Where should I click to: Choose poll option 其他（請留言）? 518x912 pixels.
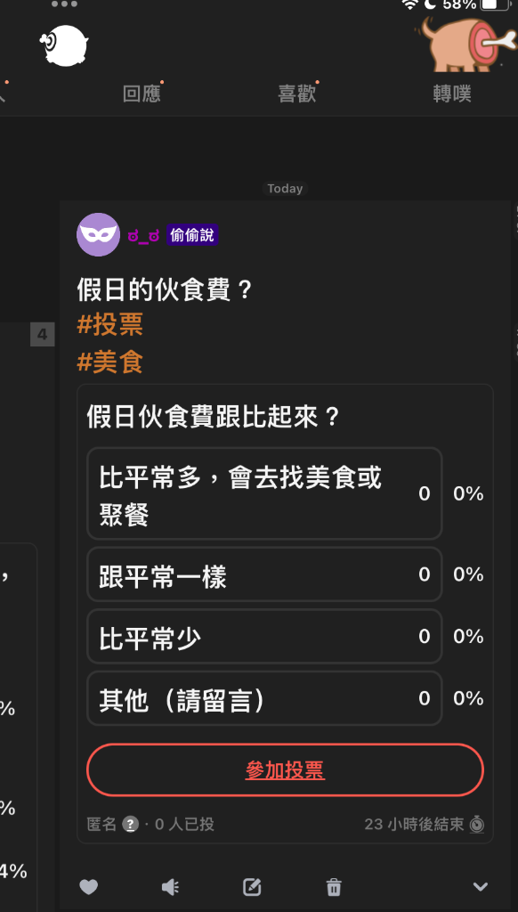264,698
